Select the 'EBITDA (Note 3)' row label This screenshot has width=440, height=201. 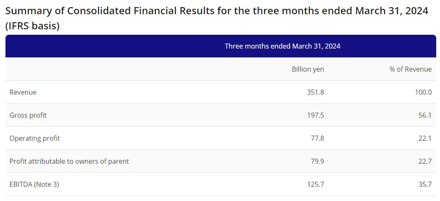click(x=34, y=184)
